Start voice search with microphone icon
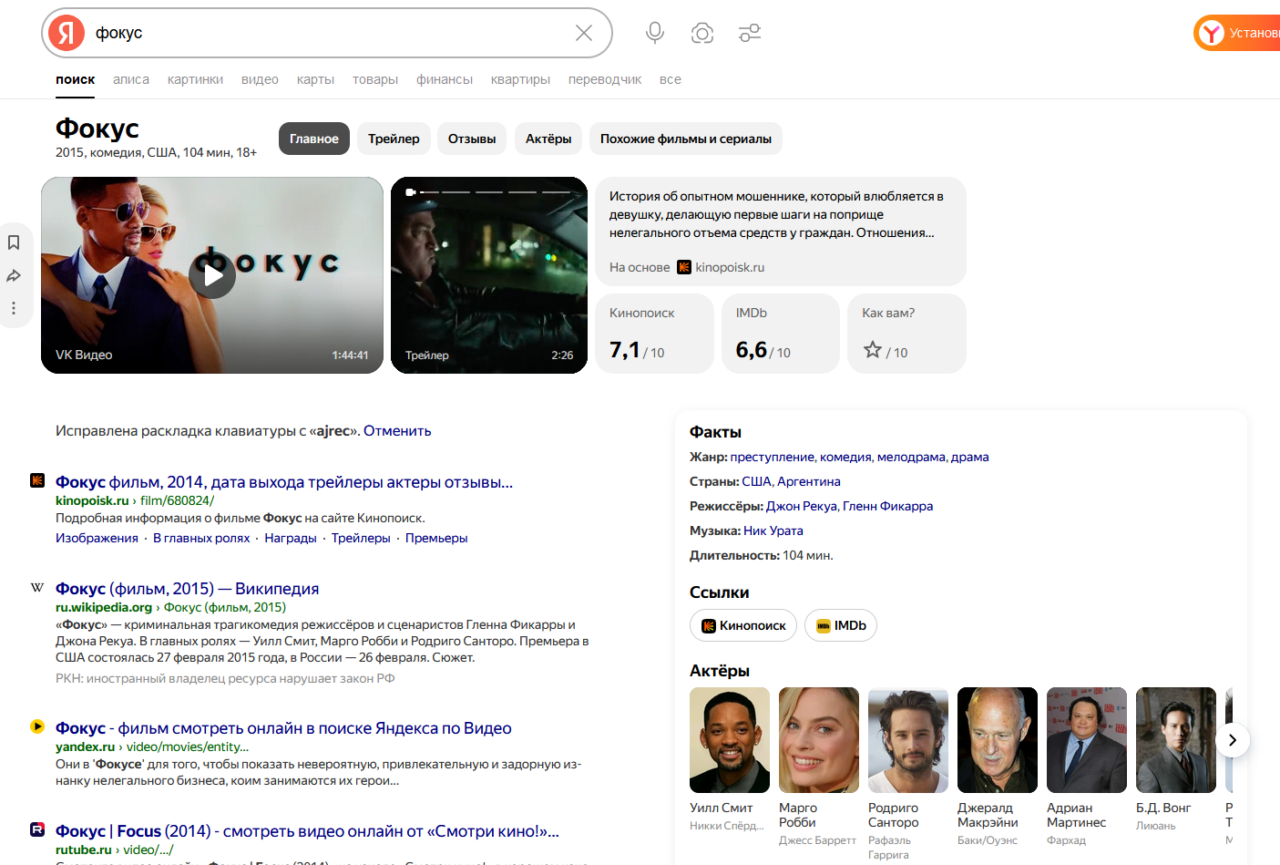 point(655,33)
